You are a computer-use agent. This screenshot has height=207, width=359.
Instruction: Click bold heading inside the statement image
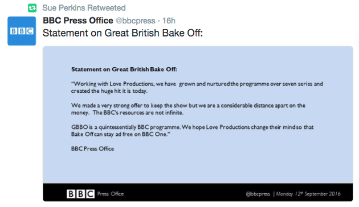[124, 69]
